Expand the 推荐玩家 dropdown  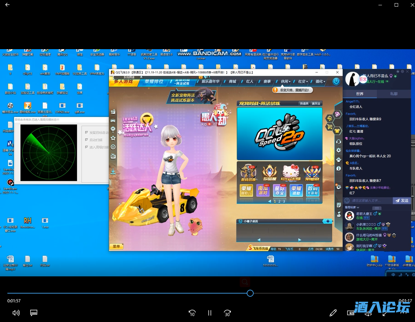(x=352, y=208)
